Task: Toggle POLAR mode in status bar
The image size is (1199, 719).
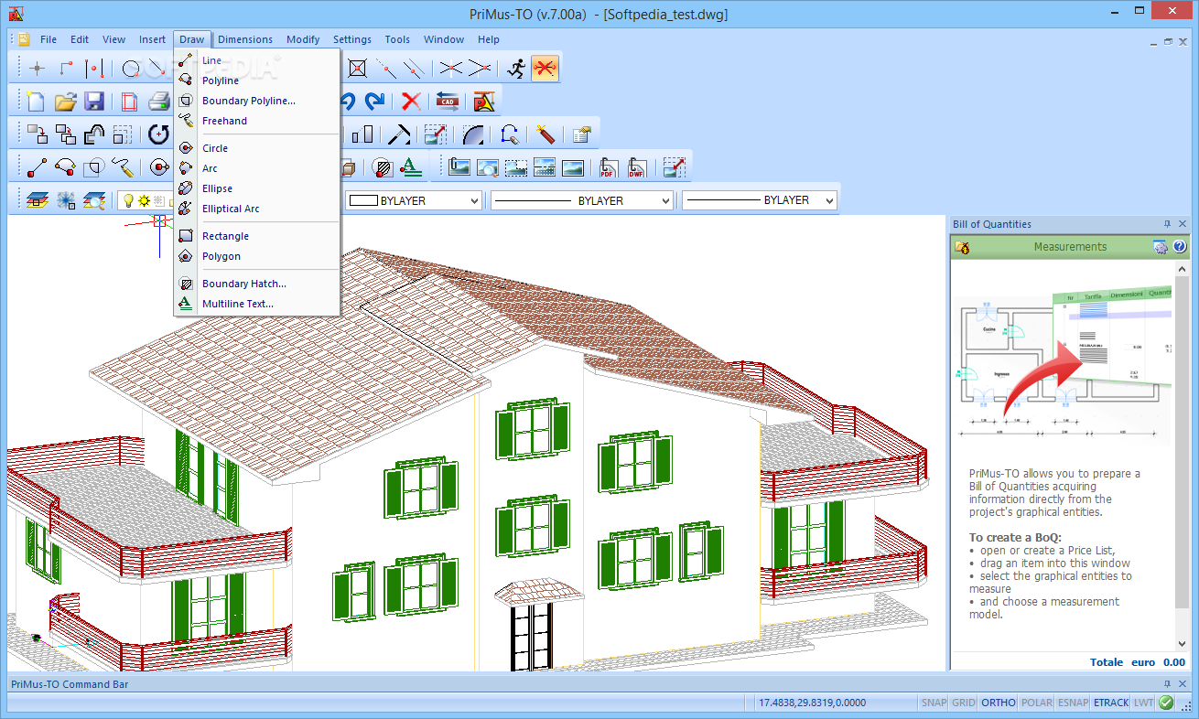Action: point(1037,703)
